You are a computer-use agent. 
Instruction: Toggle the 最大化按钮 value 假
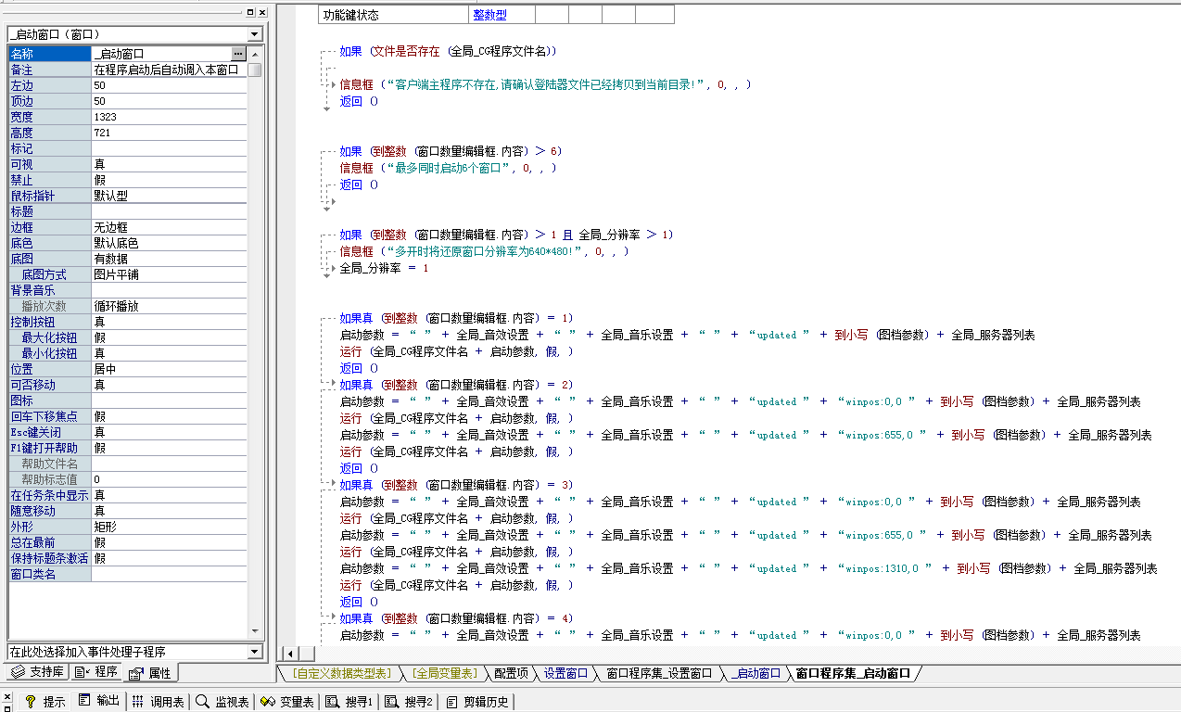click(169, 337)
